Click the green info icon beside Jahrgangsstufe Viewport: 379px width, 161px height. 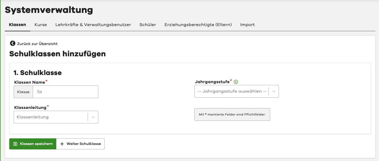pos(236,82)
